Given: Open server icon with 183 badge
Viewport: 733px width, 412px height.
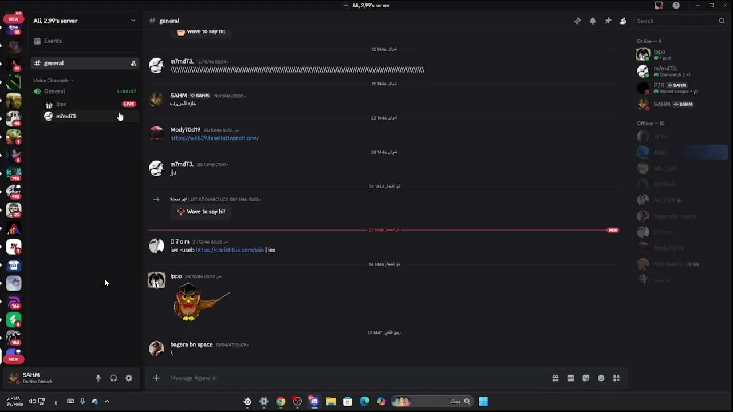Looking at the screenshot, I should pos(14,338).
